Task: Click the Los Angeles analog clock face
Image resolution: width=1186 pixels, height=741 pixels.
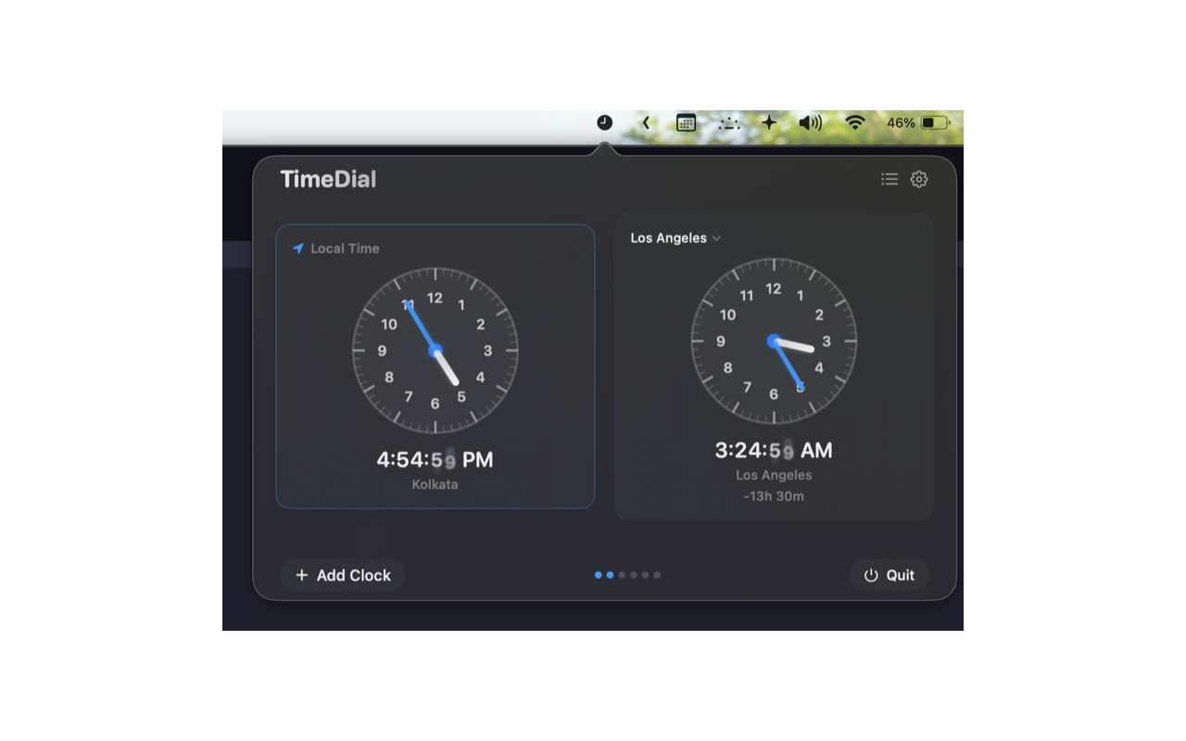Action: pos(775,341)
